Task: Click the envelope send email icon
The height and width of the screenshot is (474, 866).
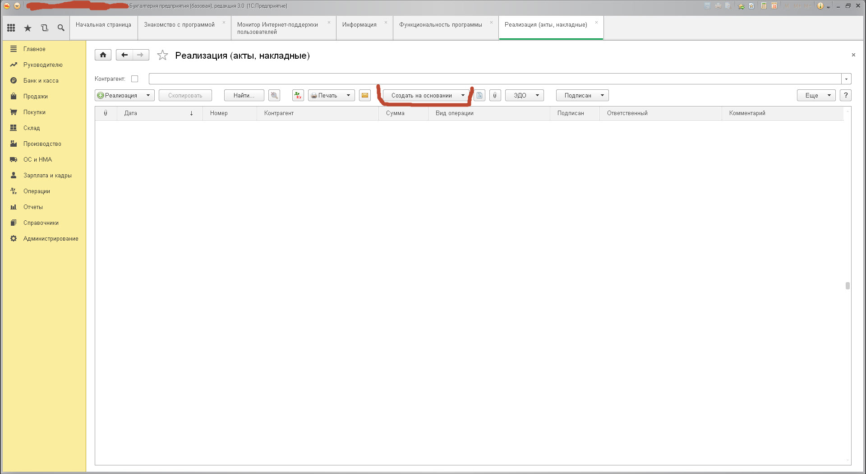Action: (364, 95)
